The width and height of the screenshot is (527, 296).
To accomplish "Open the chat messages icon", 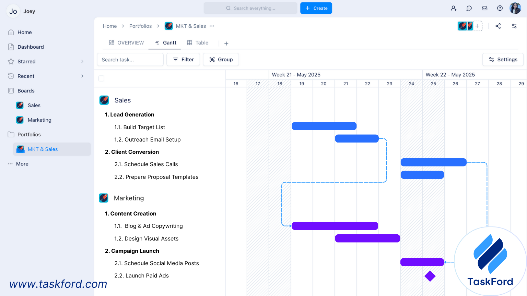I will (469, 8).
